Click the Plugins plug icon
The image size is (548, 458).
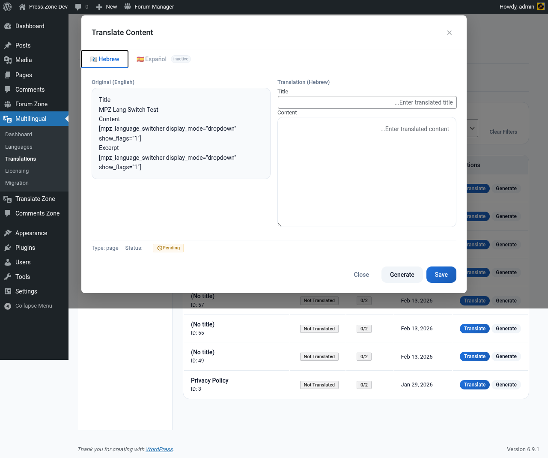click(8, 248)
